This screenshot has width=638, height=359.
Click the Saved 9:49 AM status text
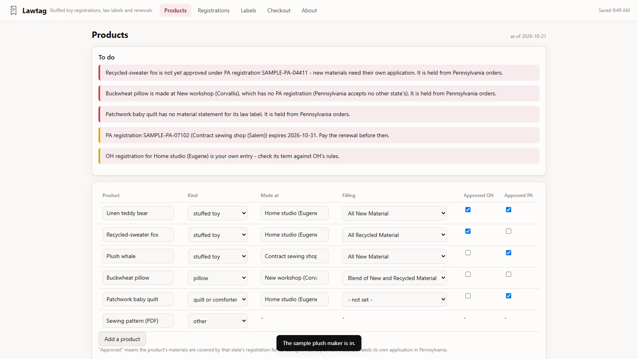click(x=614, y=10)
